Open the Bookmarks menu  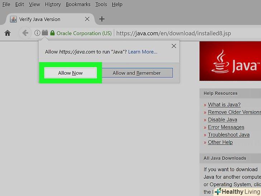[x=78, y=4]
